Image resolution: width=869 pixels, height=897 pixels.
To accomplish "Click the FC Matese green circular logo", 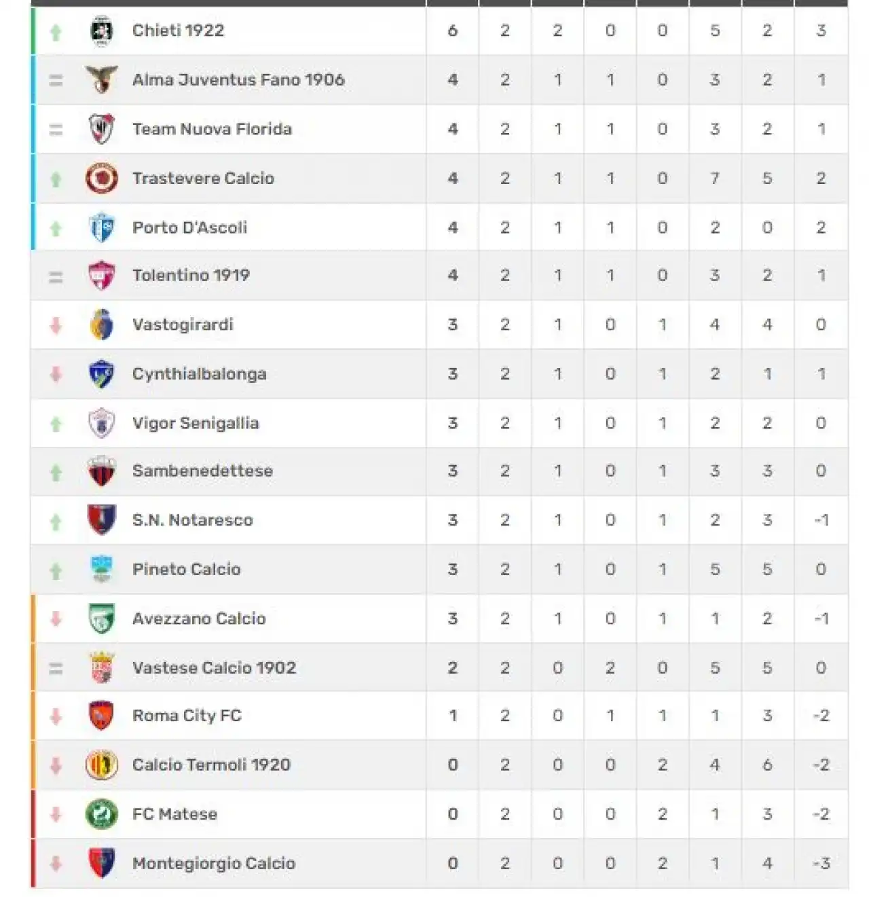I will click(102, 813).
